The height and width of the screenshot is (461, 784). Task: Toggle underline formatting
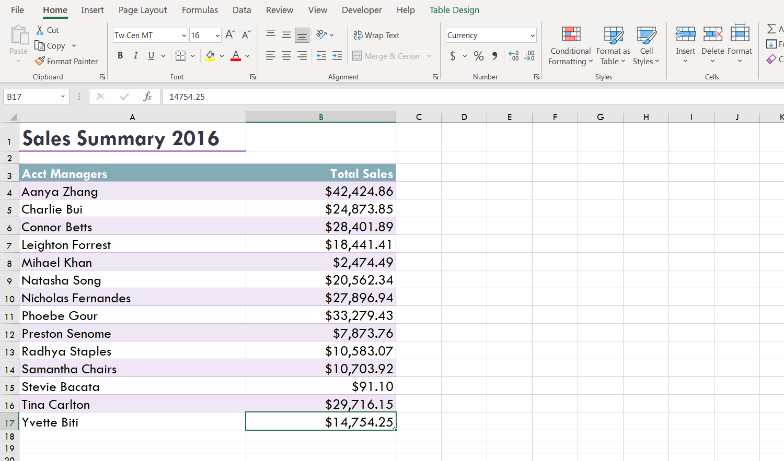pos(151,55)
